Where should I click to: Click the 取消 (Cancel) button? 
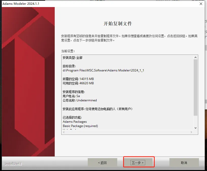click(184, 163)
